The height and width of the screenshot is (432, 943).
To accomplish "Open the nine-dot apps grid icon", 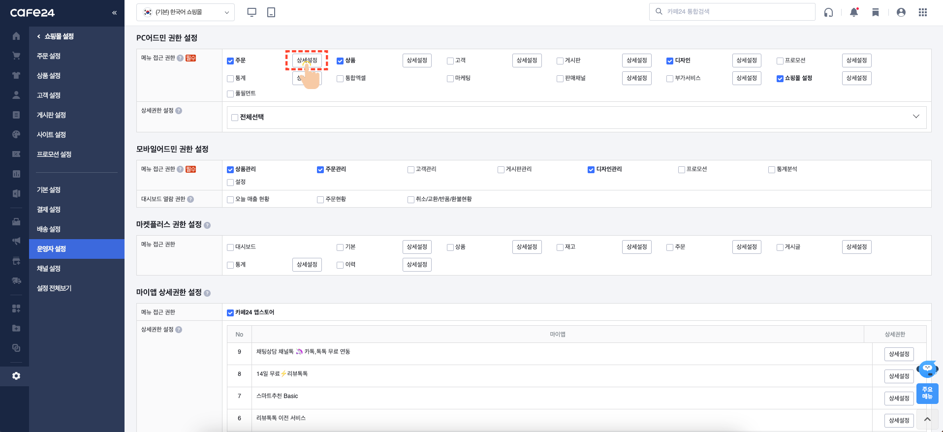I will tap(923, 12).
